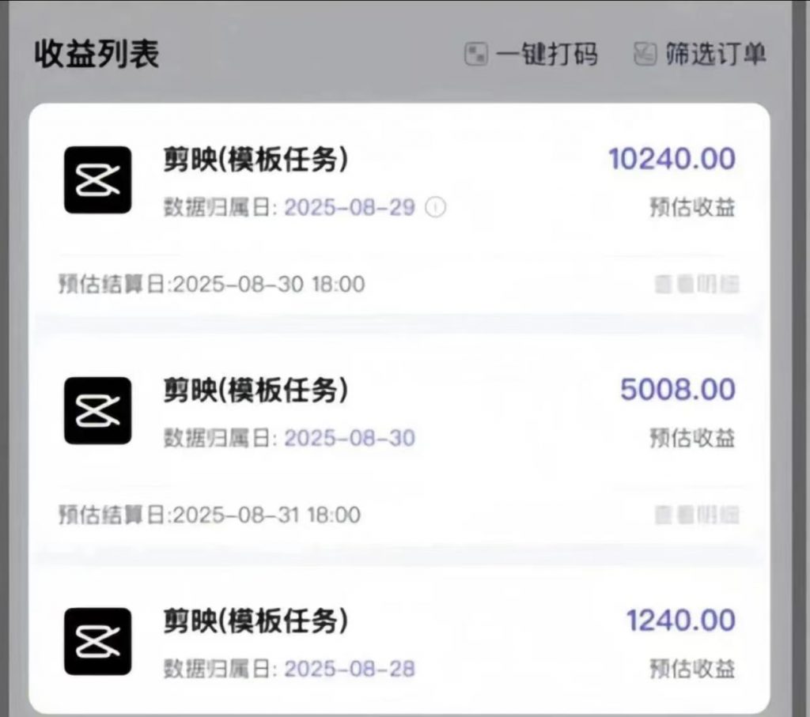Open the 2025-08-28 date link
The width and height of the screenshot is (810, 717).
350,667
